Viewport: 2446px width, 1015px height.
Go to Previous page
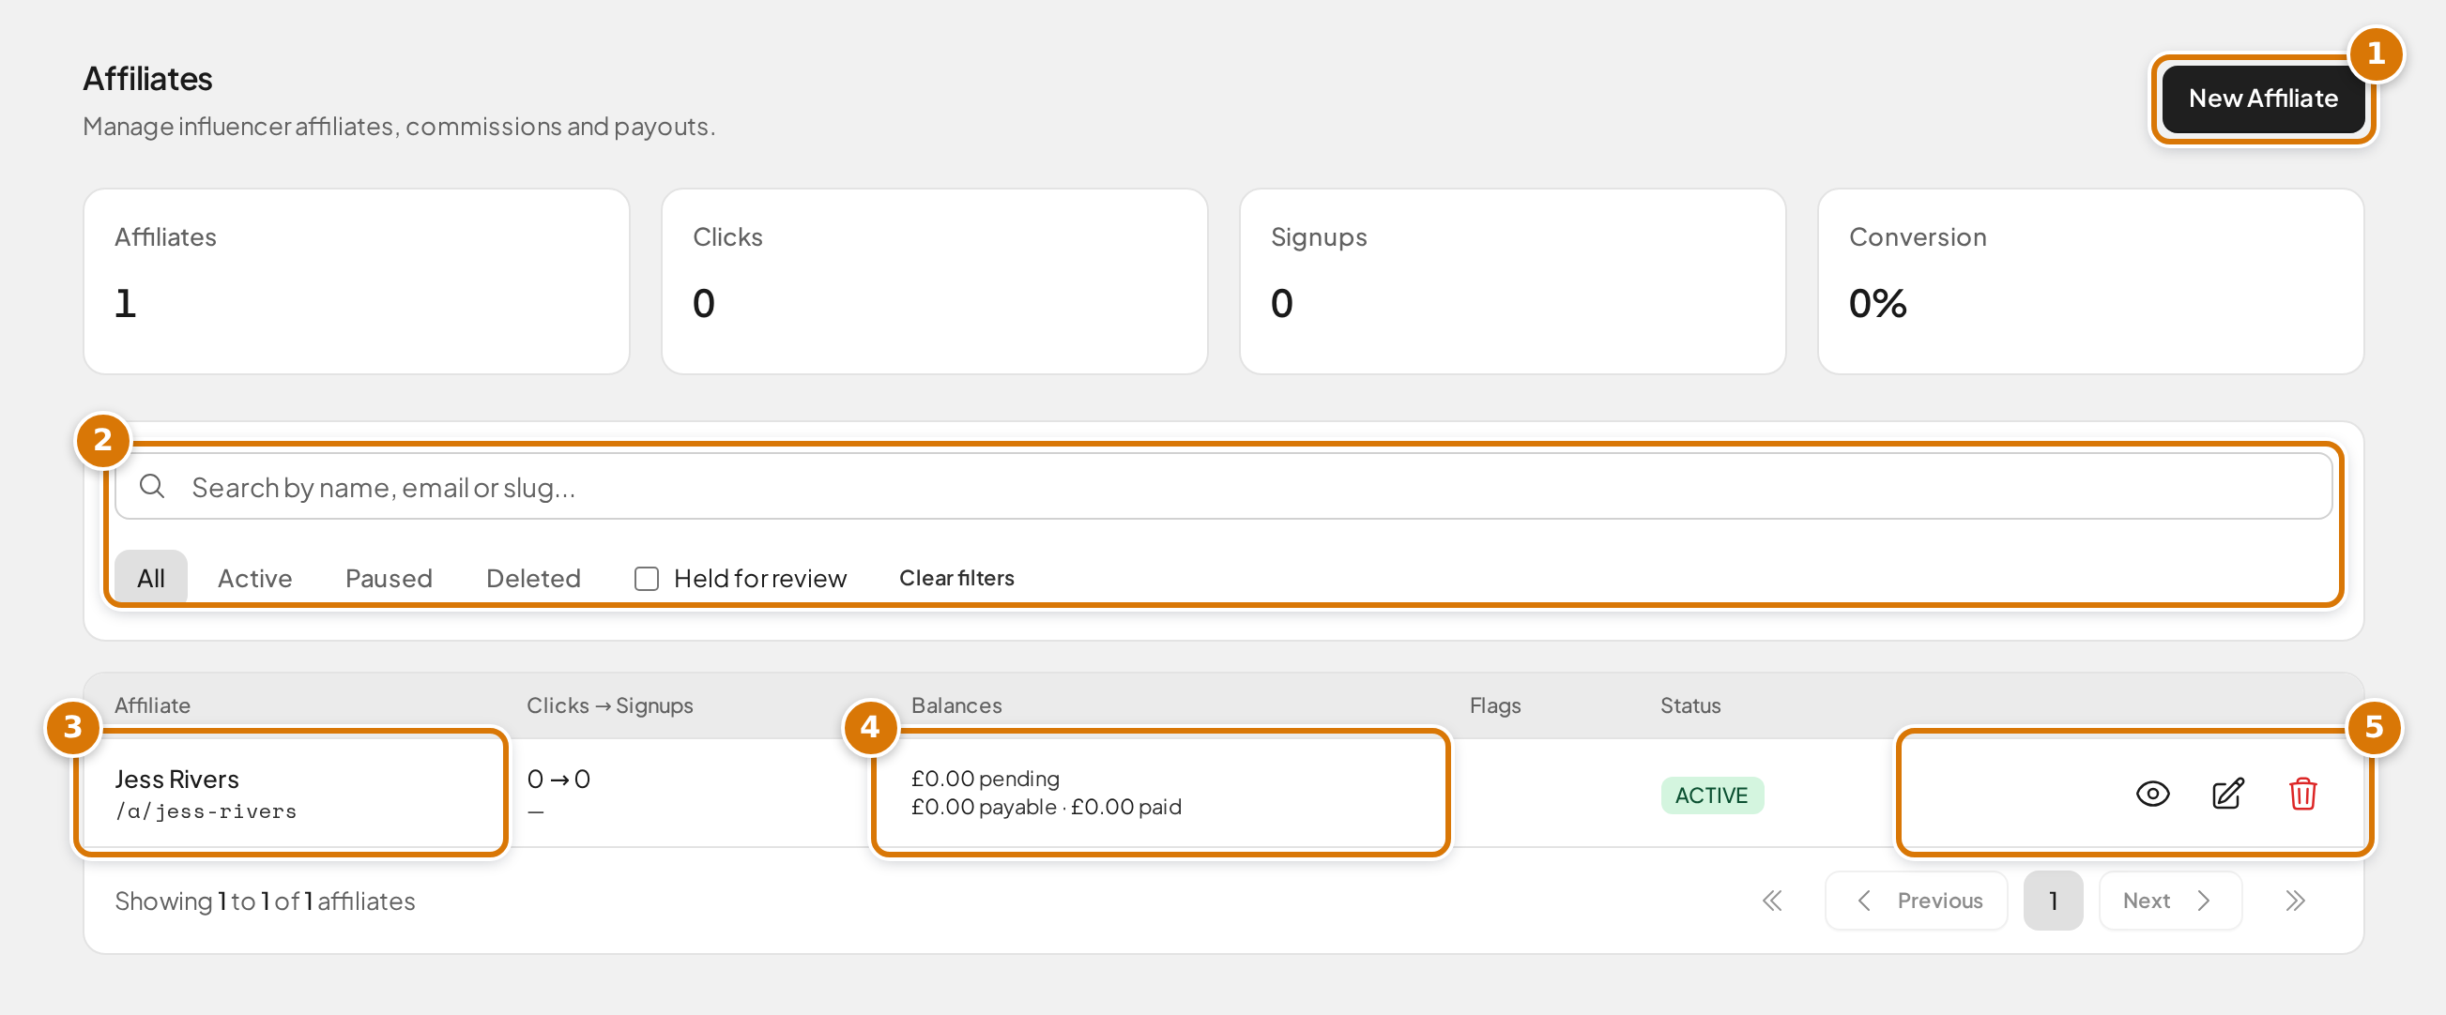click(x=1917, y=901)
